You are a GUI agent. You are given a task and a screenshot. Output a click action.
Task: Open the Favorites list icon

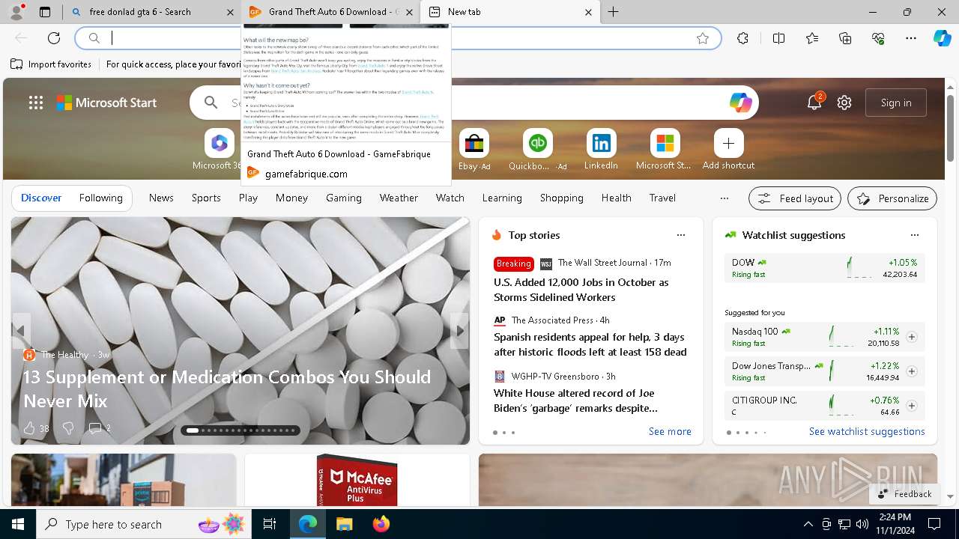click(x=812, y=38)
